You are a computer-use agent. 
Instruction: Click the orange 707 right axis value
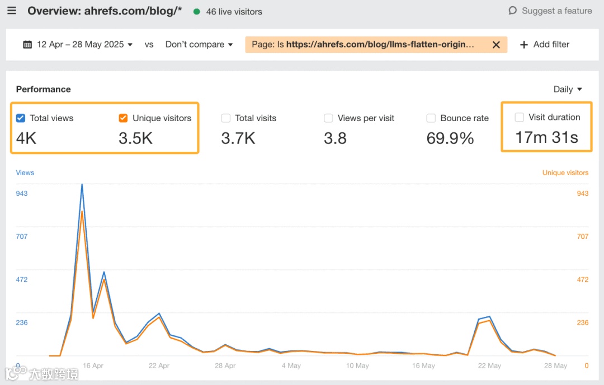pos(582,237)
